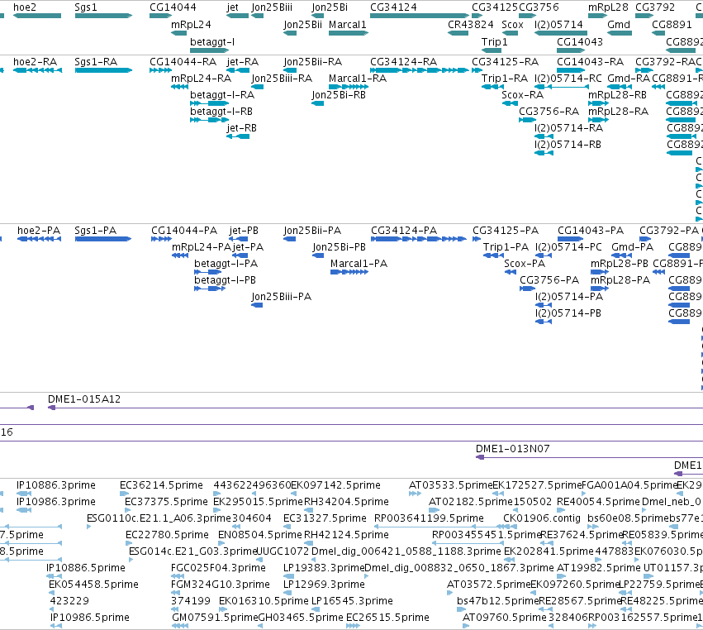The image size is (703, 630).
Task: Select the CG3756-RA transcript label
Action: point(549,111)
